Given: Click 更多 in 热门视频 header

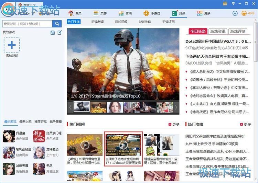Looking at the screenshot, I should coord(174,124).
